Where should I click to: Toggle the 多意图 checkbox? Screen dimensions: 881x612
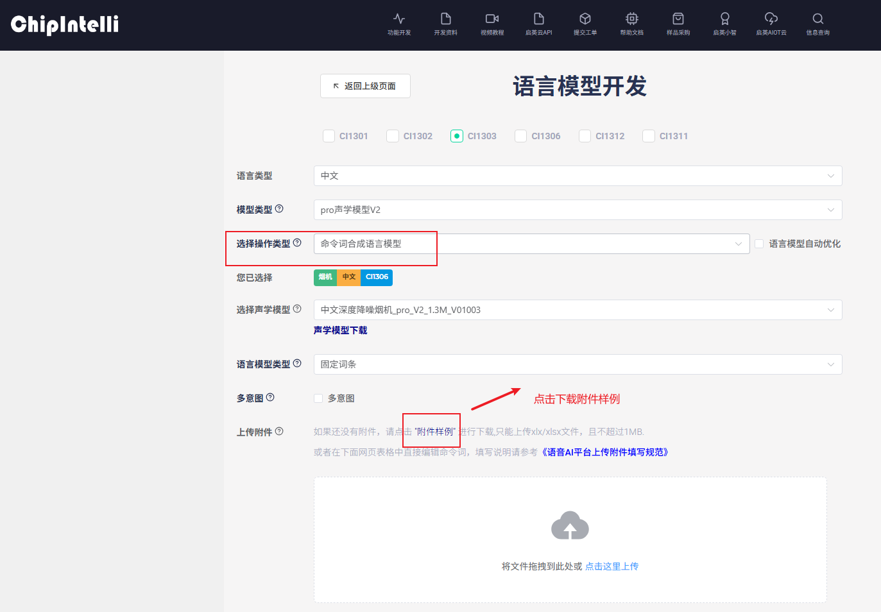pyautogui.click(x=318, y=398)
